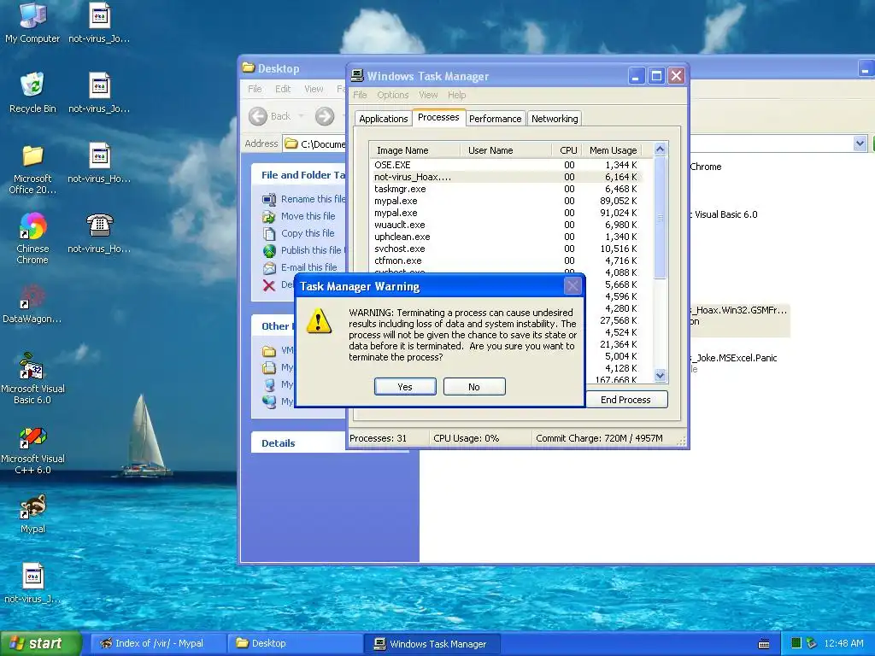Sort processes by User Name column header
This screenshot has width=875, height=656.
click(506, 150)
